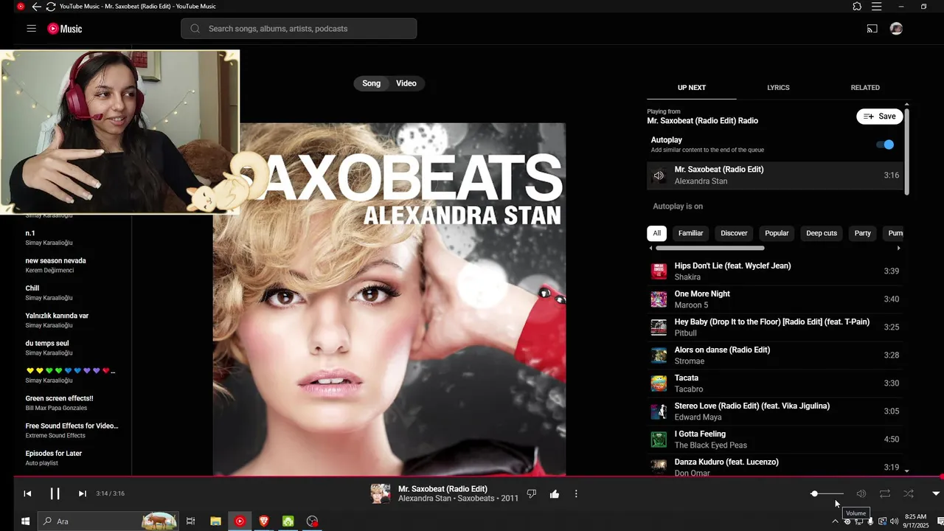Open Brave browser from taskbar
Image resolution: width=944 pixels, height=531 pixels.
click(x=264, y=521)
